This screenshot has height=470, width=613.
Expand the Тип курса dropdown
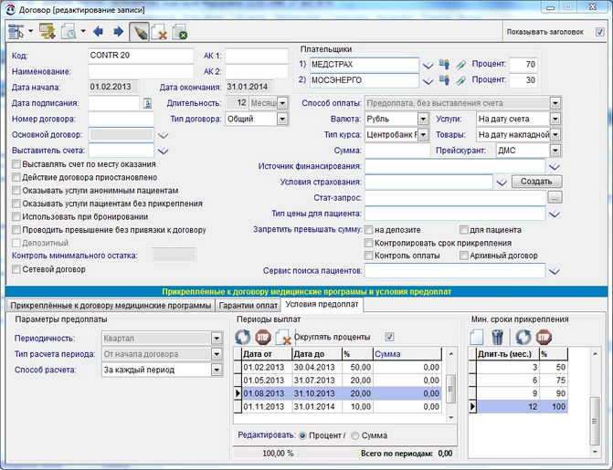tap(423, 135)
